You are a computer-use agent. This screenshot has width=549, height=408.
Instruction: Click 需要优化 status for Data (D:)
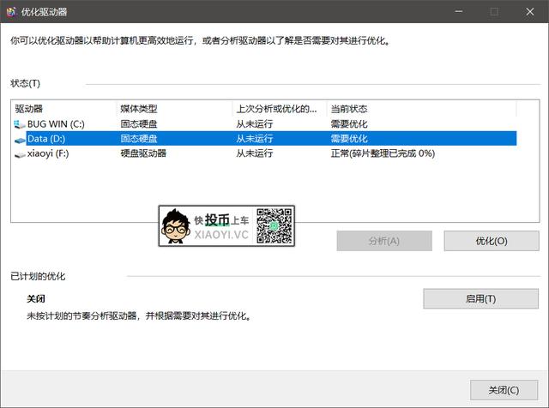(349, 139)
